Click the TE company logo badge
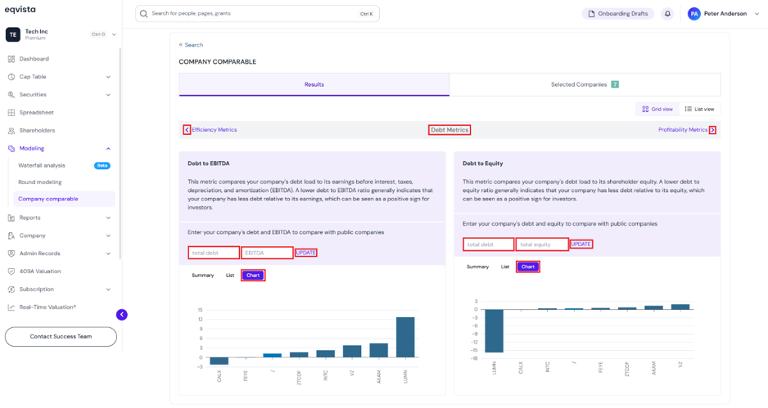The height and width of the screenshot is (408, 768). click(x=13, y=34)
